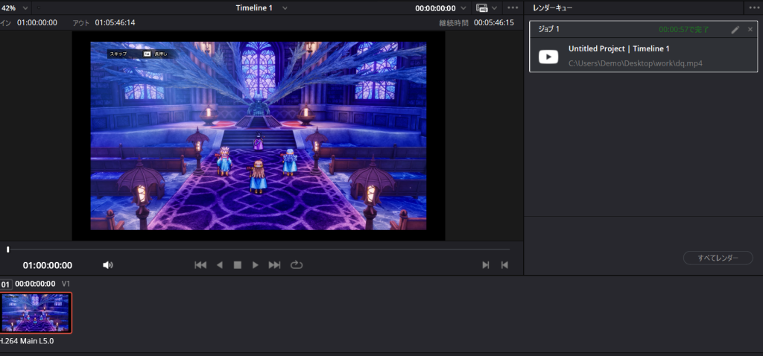
Task: Jump to the first frame
Action: coord(200,265)
